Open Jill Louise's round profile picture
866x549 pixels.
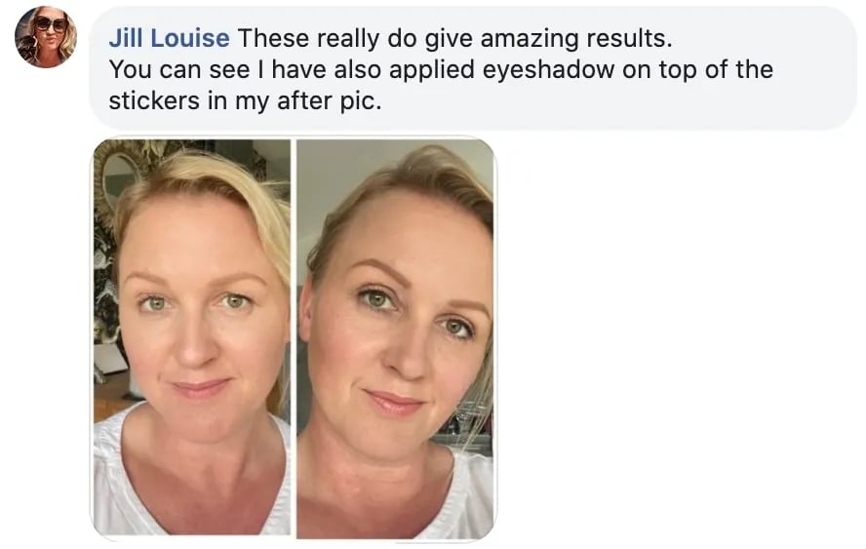pyautogui.click(x=45, y=37)
